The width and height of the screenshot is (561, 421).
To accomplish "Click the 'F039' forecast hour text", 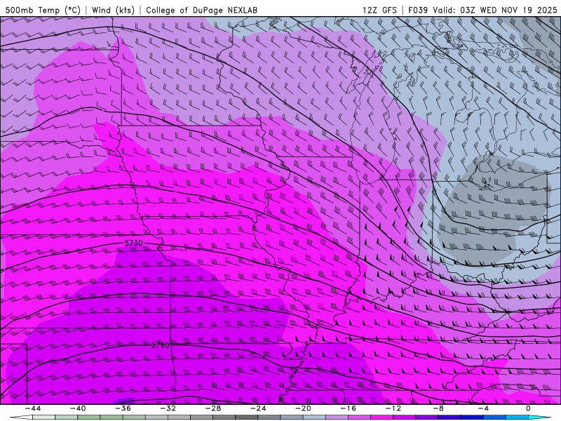I will pyautogui.click(x=418, y=10).
